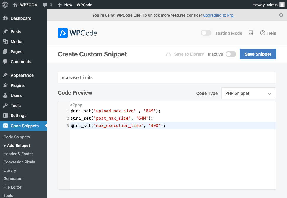Click the Help question mark icon
The image size is (287, 198).
pos(262,33)
